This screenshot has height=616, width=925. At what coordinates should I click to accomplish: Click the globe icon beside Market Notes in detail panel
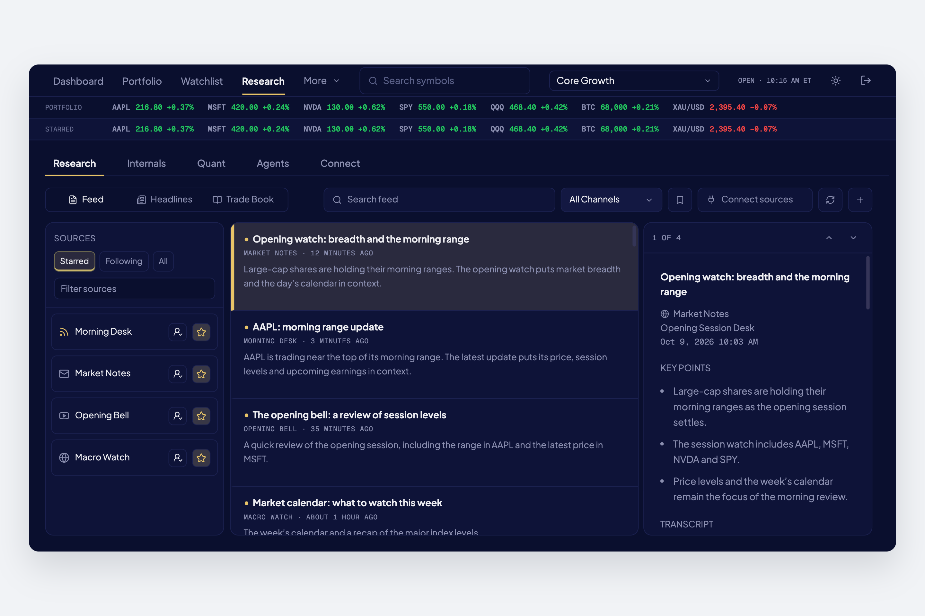tap(665, 314)
